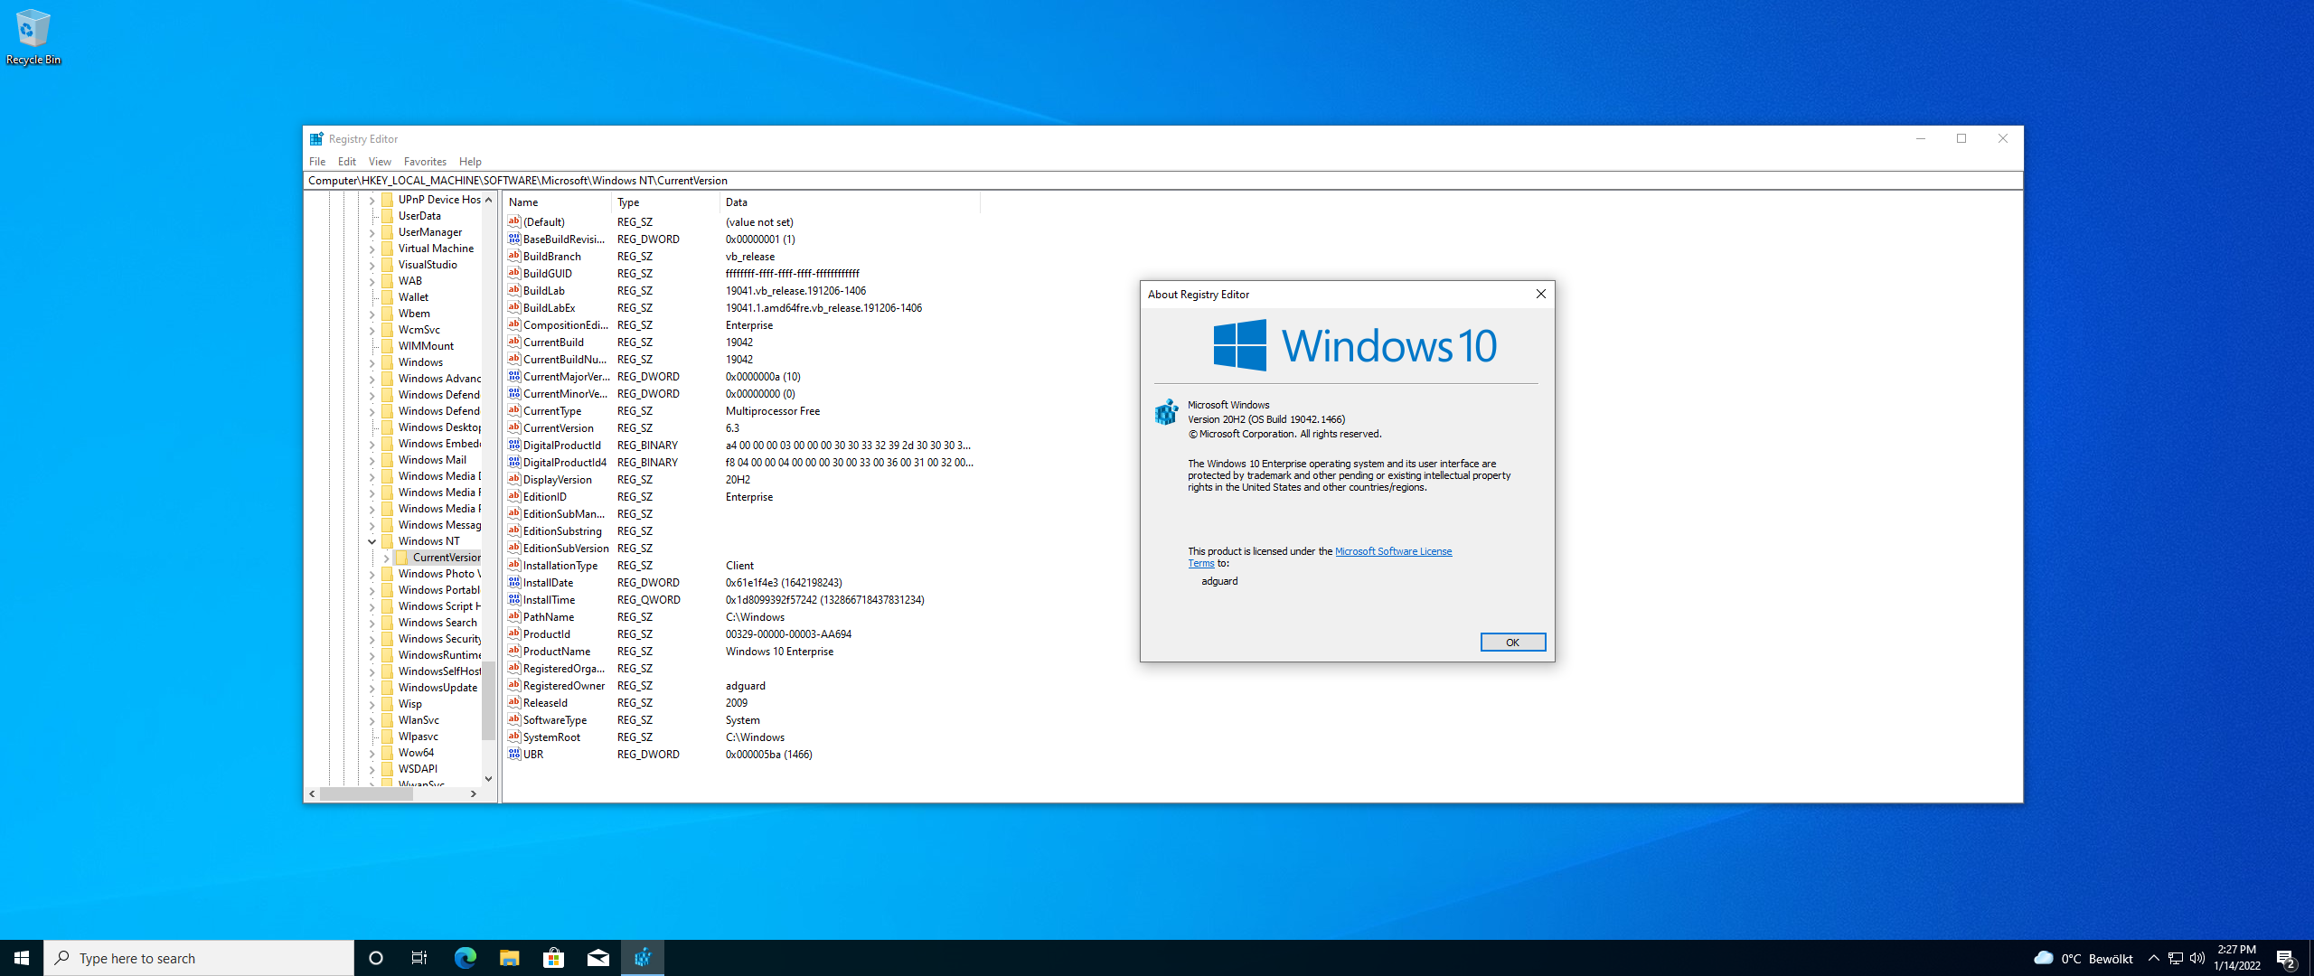Expand the UPnP Device Host node
The image size is (2314, 976).
pyautogui.click(x=372, y=200)
